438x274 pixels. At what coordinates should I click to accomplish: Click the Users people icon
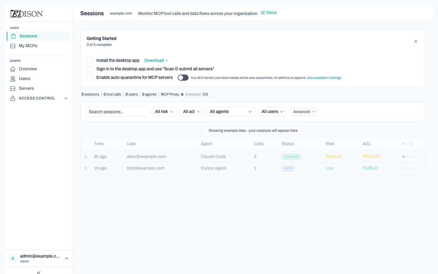(x=12, y=79)
